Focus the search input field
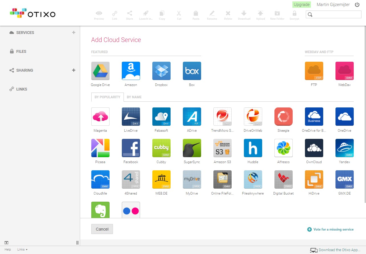 coord(333,14)
